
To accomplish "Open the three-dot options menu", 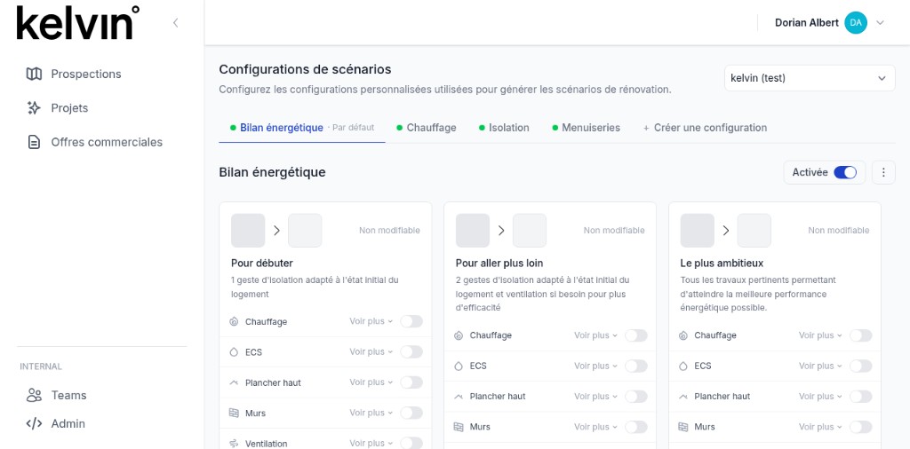I will (883, 173).
